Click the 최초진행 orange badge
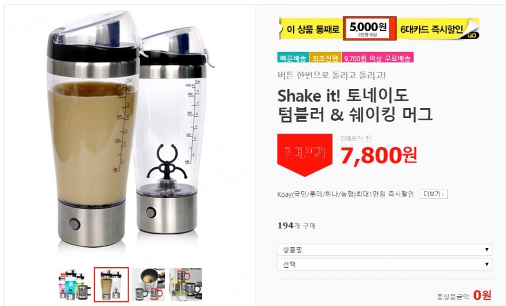Screen dimensions: 506x306 324,58
